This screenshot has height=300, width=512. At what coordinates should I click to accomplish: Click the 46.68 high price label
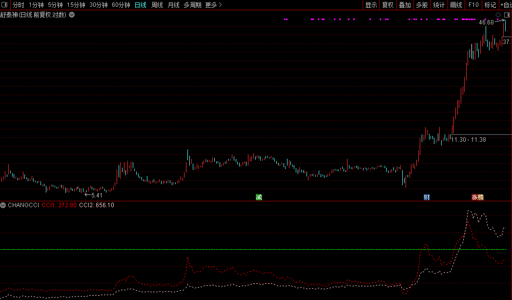coord(486,22)
